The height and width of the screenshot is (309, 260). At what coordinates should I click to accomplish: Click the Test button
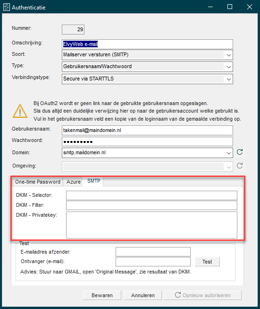click(x=207, y=262)
